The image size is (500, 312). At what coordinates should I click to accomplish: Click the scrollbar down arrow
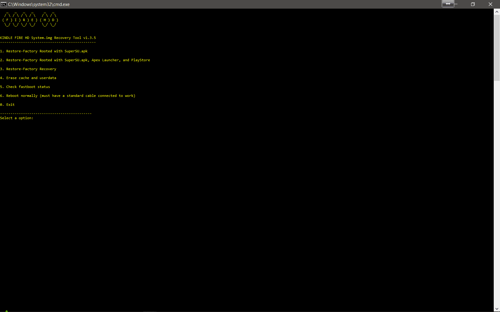(497, 309)
